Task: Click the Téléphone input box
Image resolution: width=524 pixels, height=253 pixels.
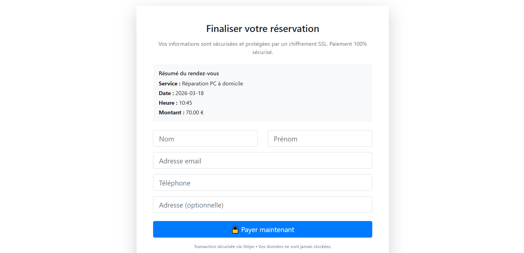Action: 263,183
